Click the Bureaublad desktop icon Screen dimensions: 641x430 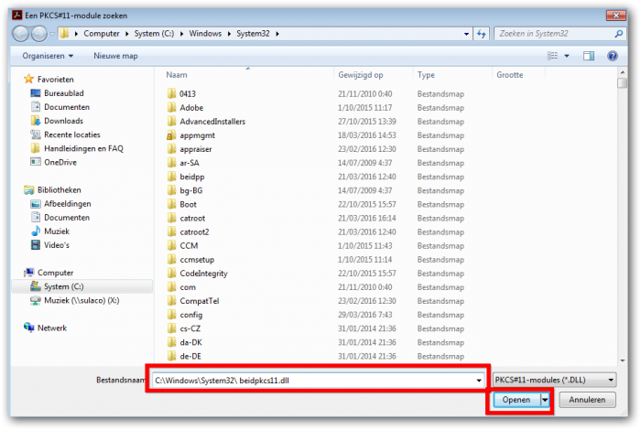pyautogui.click(x=36, y=93)
